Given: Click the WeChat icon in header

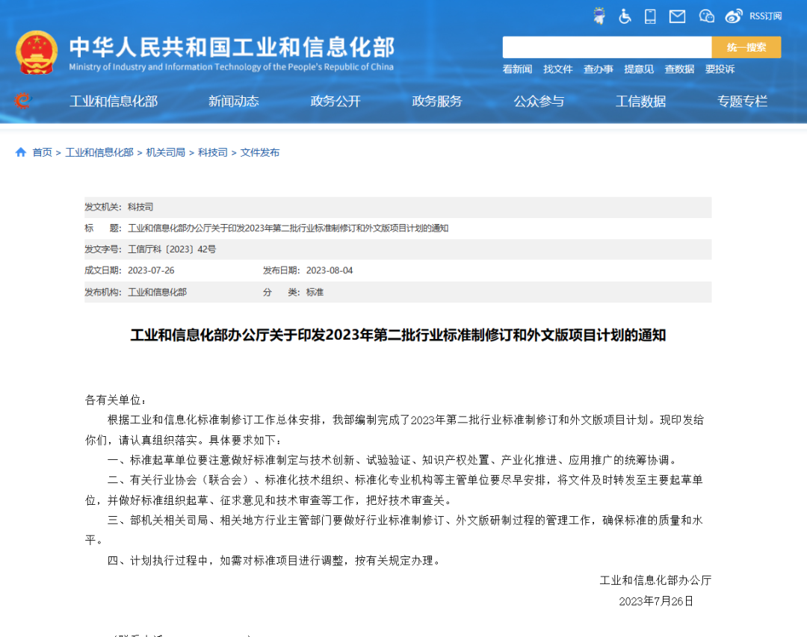Looking at the screenshot, I should [706, 16].
